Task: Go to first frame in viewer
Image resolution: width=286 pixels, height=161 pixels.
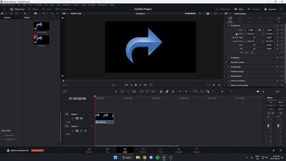Action: [126, 85]
